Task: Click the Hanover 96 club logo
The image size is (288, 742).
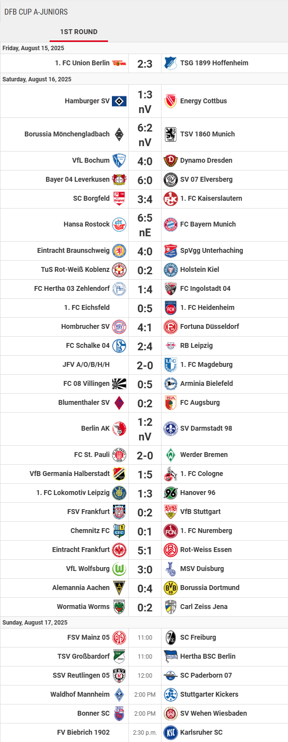Action: (x=170, y=493)
